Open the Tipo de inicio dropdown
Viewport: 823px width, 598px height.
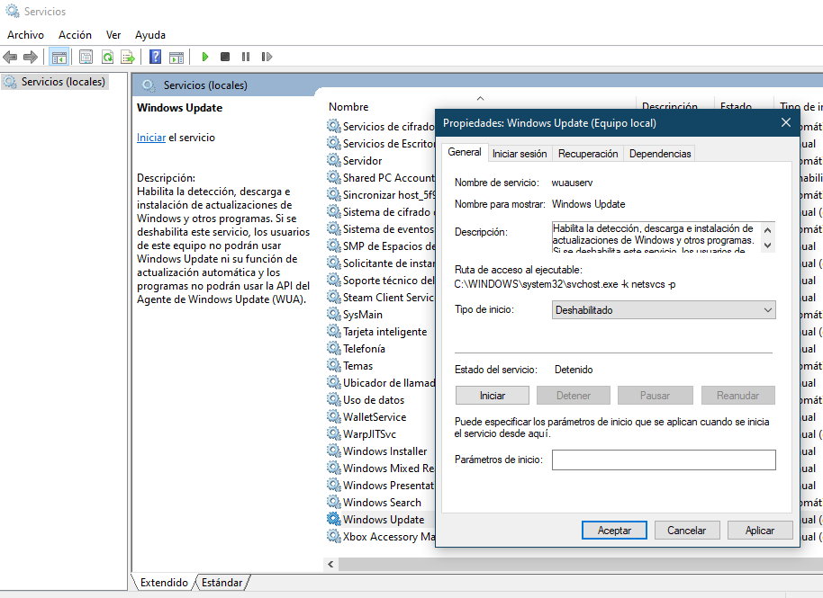663,309
